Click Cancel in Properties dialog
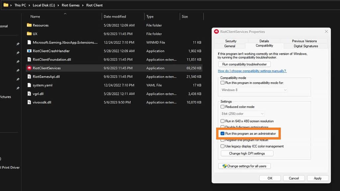 pyautogui.click(x=294, y=178)
